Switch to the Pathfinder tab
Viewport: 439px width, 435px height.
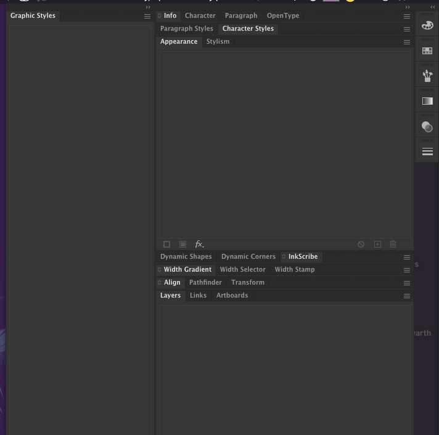205,282
